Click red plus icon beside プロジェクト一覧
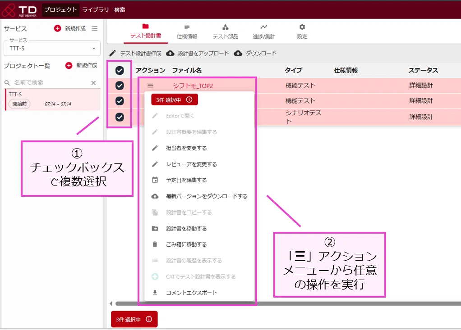Image resolution: width=461 pixels, height=330 pixels. click(x=69, y=65)
